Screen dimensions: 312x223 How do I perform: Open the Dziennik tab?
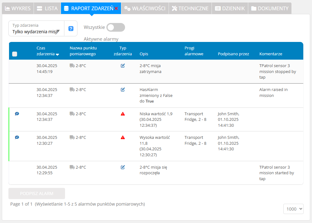tap(230, 8)
